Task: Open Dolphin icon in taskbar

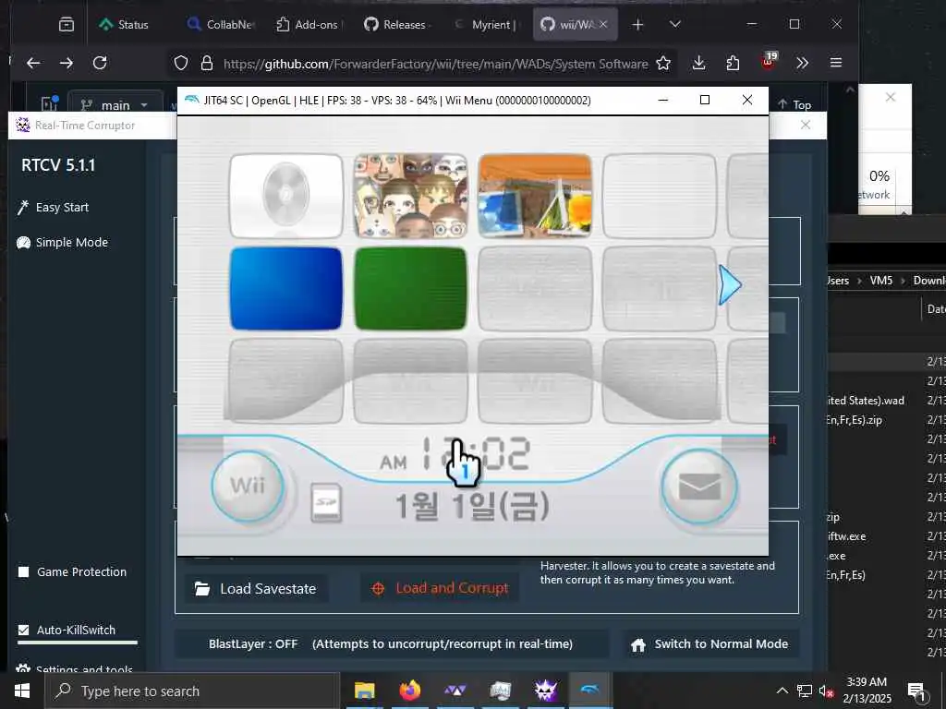Action: [590, 691]
